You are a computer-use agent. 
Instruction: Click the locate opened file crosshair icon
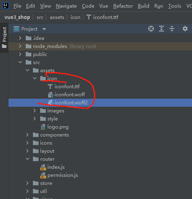pos(151,29)
